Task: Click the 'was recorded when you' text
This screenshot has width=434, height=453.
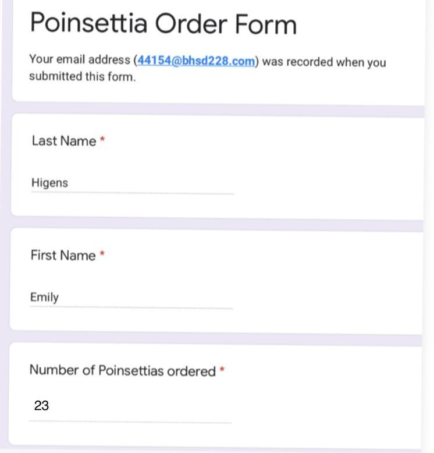Action: [x=324, y=62]
